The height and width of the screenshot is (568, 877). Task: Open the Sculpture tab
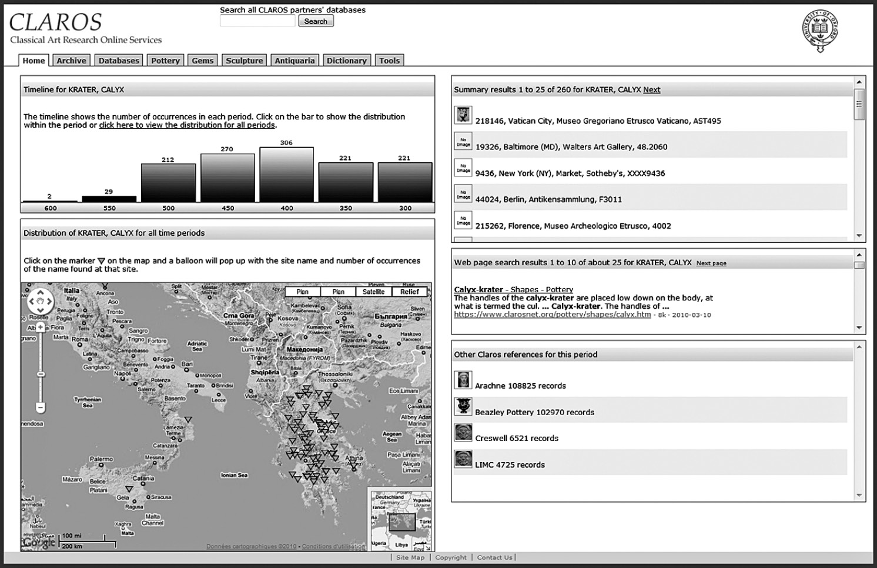click(x=245, y=61)
